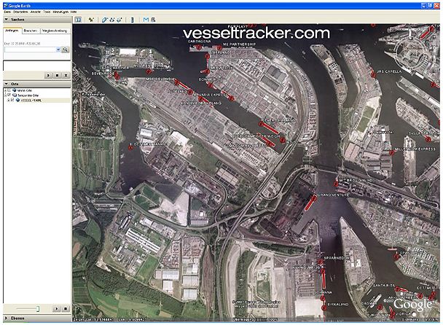Click the add image overlay icon
Image resolution: width=443 pixels, height=325 pixels.
119,20
